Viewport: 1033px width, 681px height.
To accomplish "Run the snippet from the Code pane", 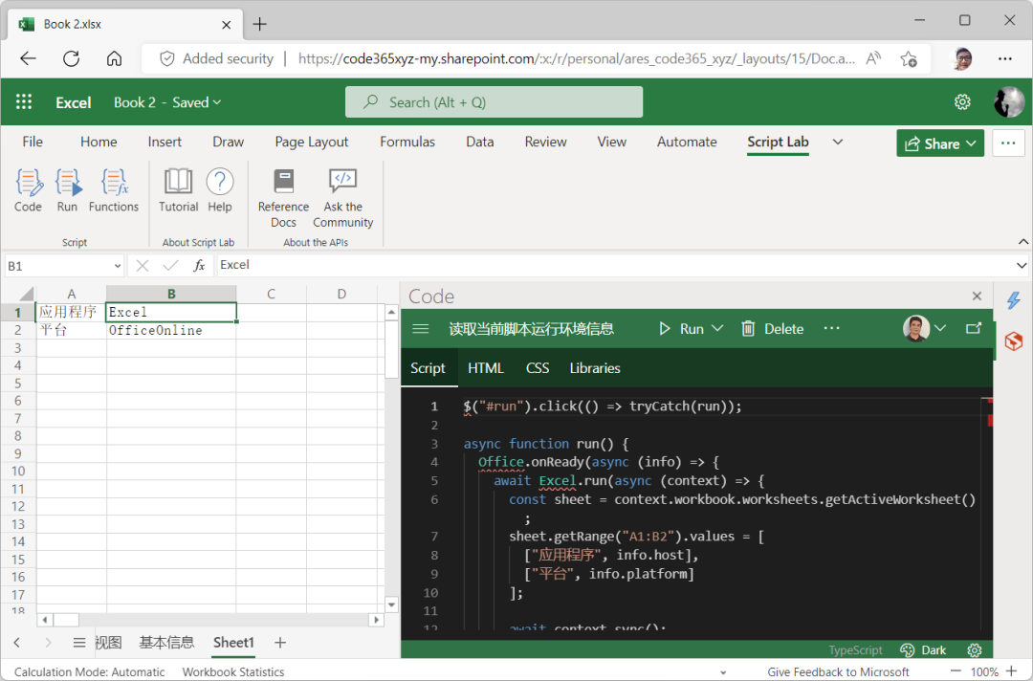I will click(681, 329).
